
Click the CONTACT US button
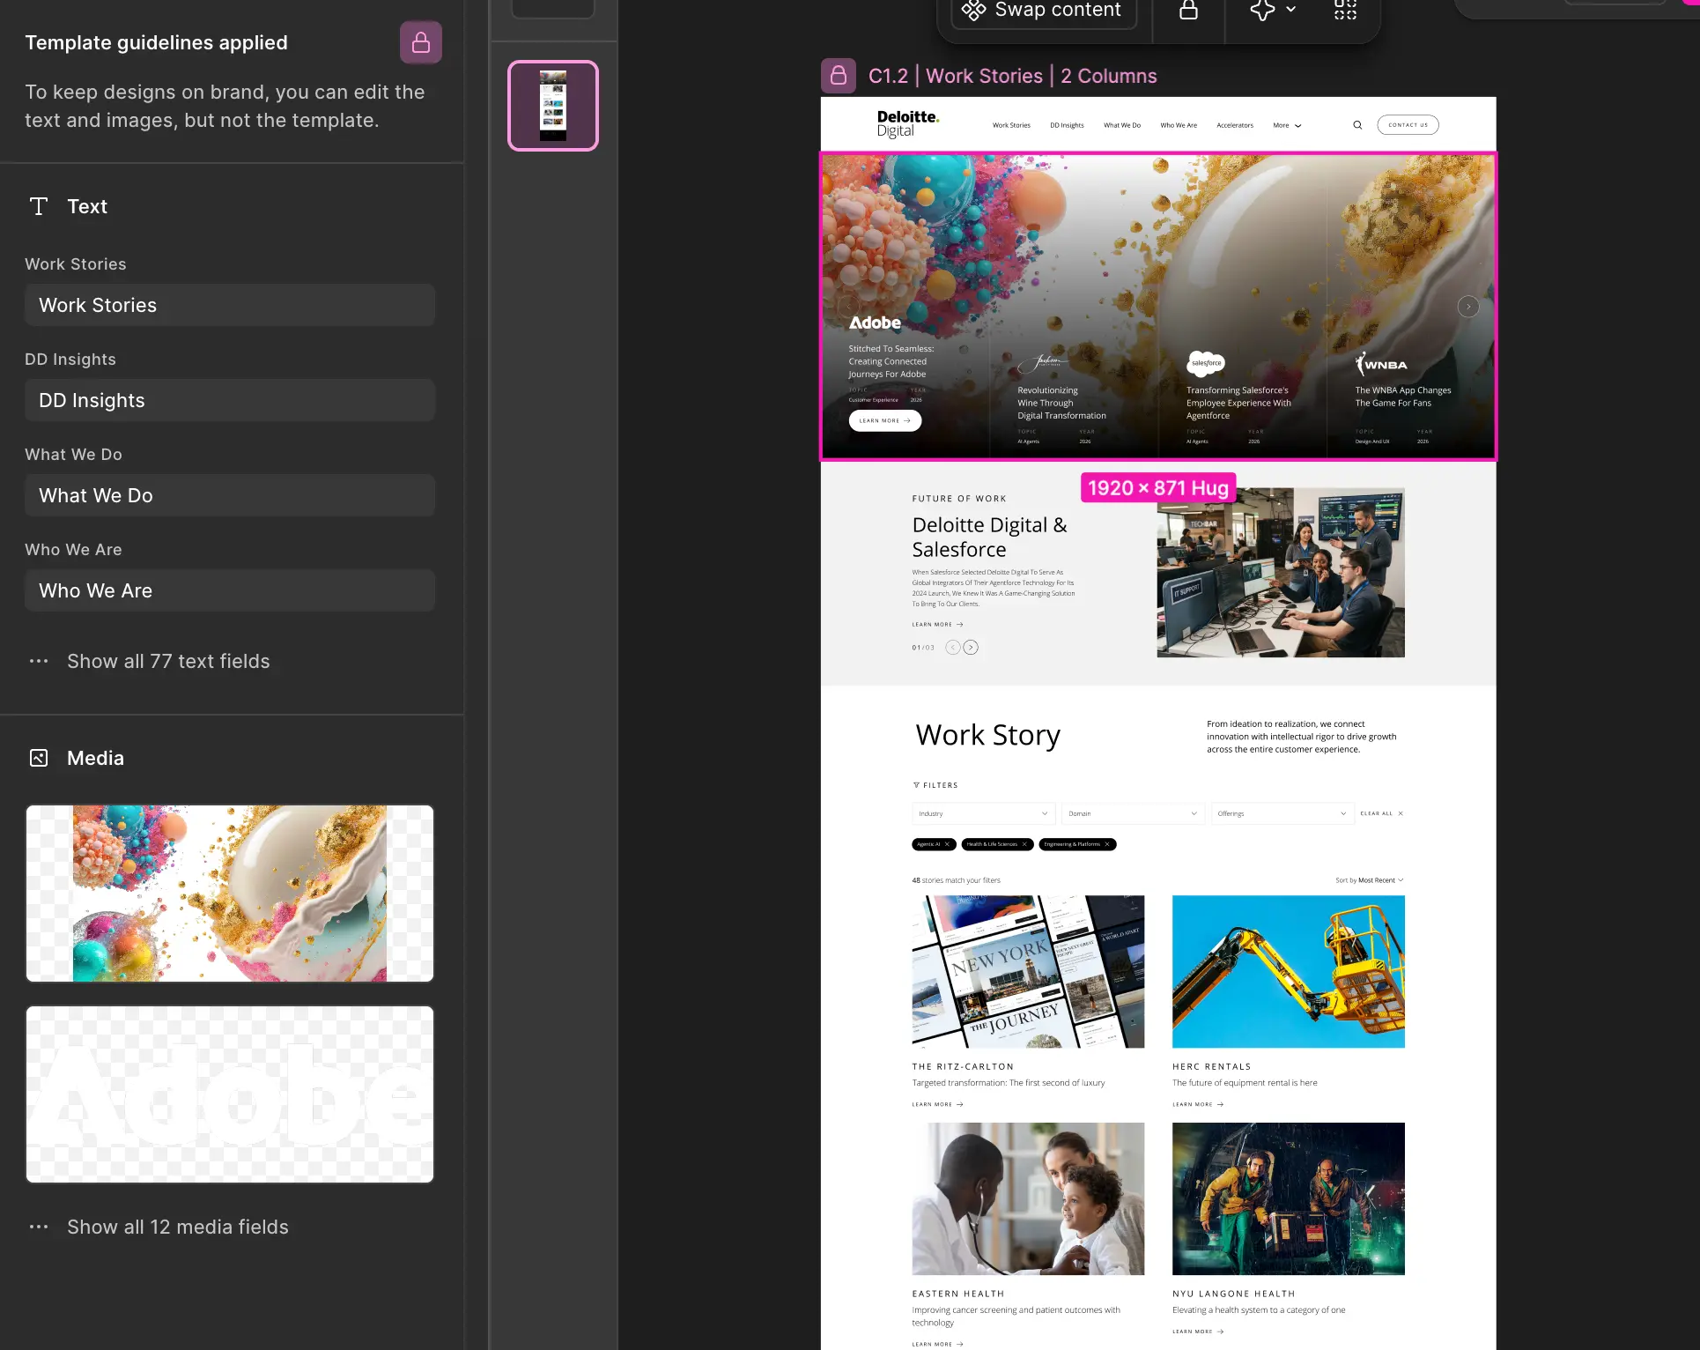(x=1408, y=125)
